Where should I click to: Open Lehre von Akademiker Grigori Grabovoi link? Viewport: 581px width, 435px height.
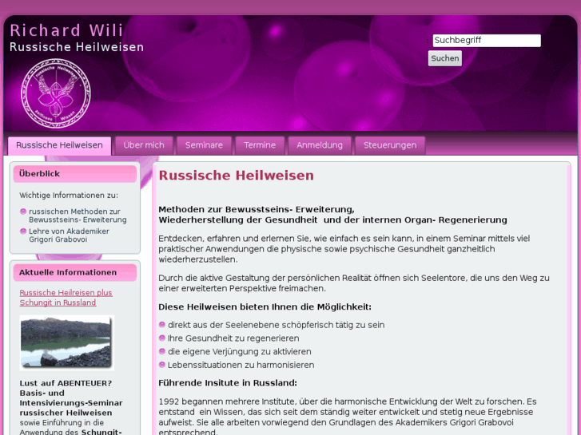[69, 235]
